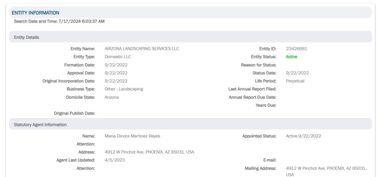
Task: Click the green Active entity status
Action: click(x=292, y=57)
